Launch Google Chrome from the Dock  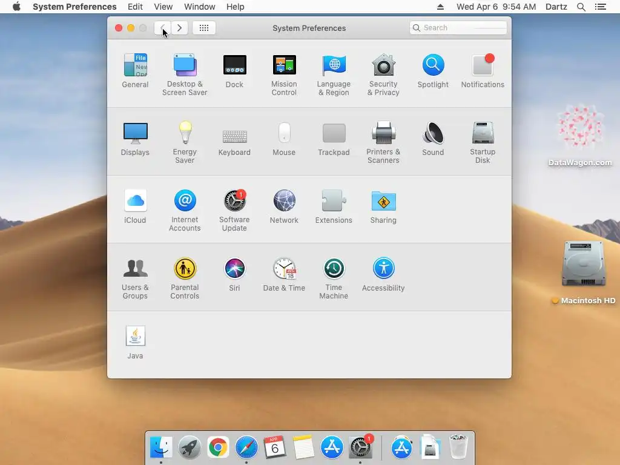pos(218,447)
